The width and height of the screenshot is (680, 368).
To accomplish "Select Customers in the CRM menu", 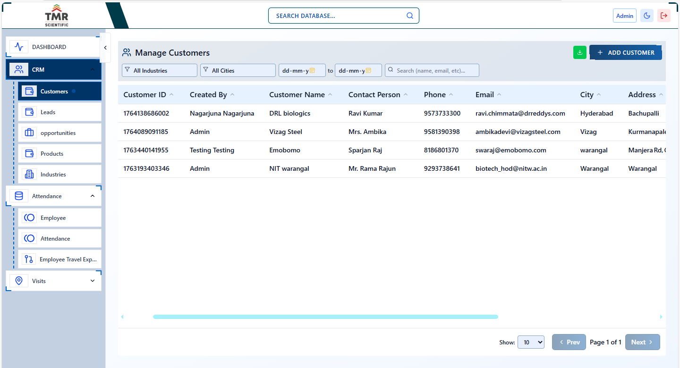I will [x=53, y=91].
